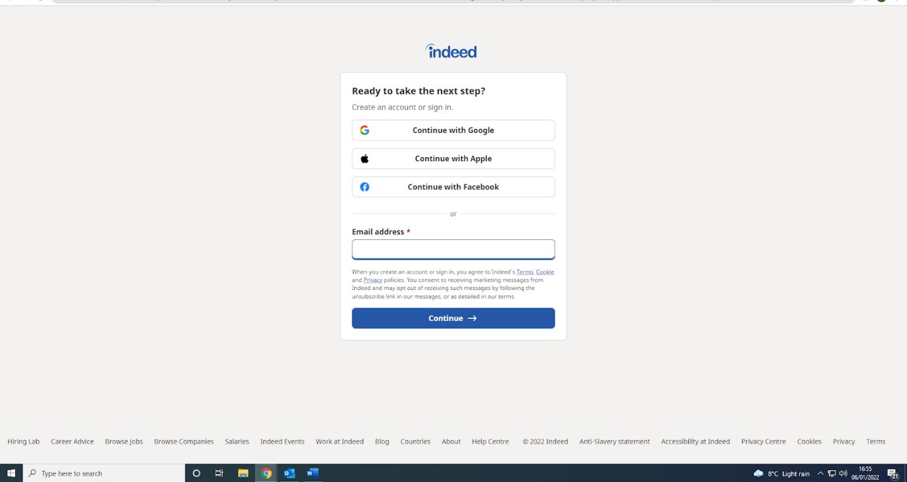
Task: Continue with Facebook sign-in
Action: [453, 187]
